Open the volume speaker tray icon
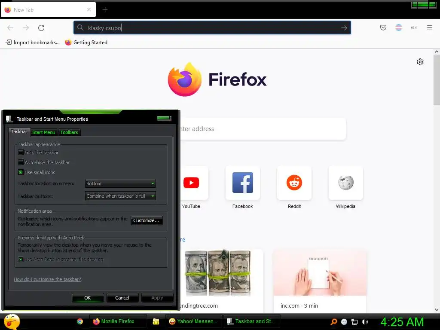 [364, 322]
